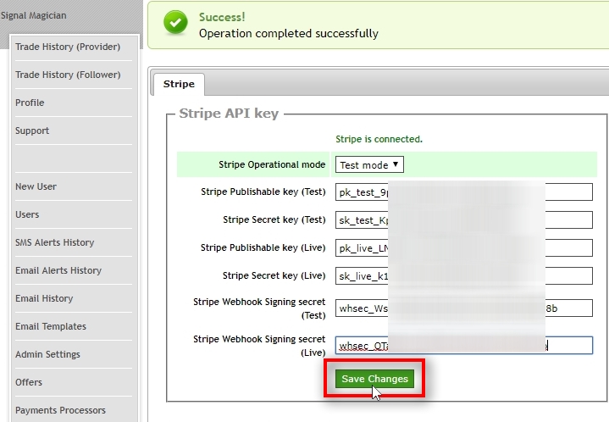Image resolution: width=609 pixels, height=422 pixels.
Task: Open Trade History (Provider) page
Action: point(68,47)
